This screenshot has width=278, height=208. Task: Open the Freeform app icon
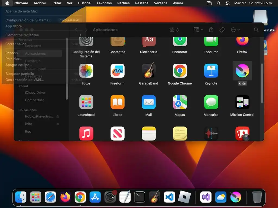tap(117, 71)
